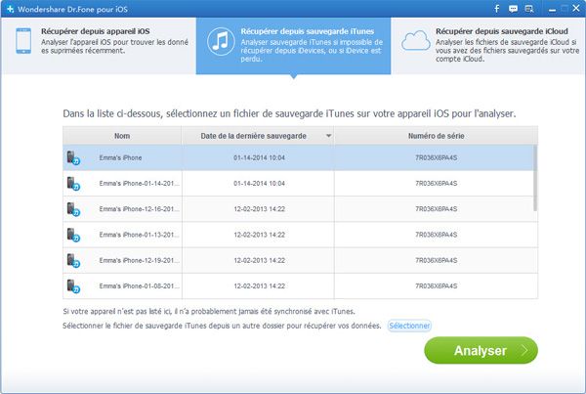Click date 12-02-2013 in Emma's iPhone-12-16 row
The width and height of the screenshot is (586, 394).
259,209
